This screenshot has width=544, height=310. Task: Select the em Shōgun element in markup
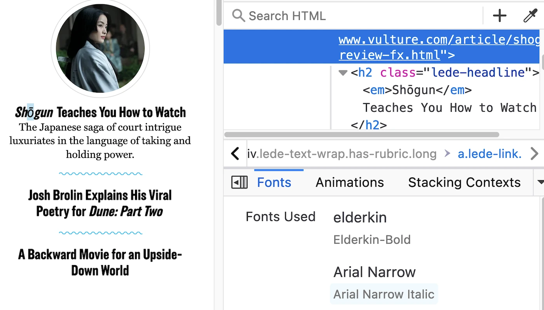click(x=417, y=90)
